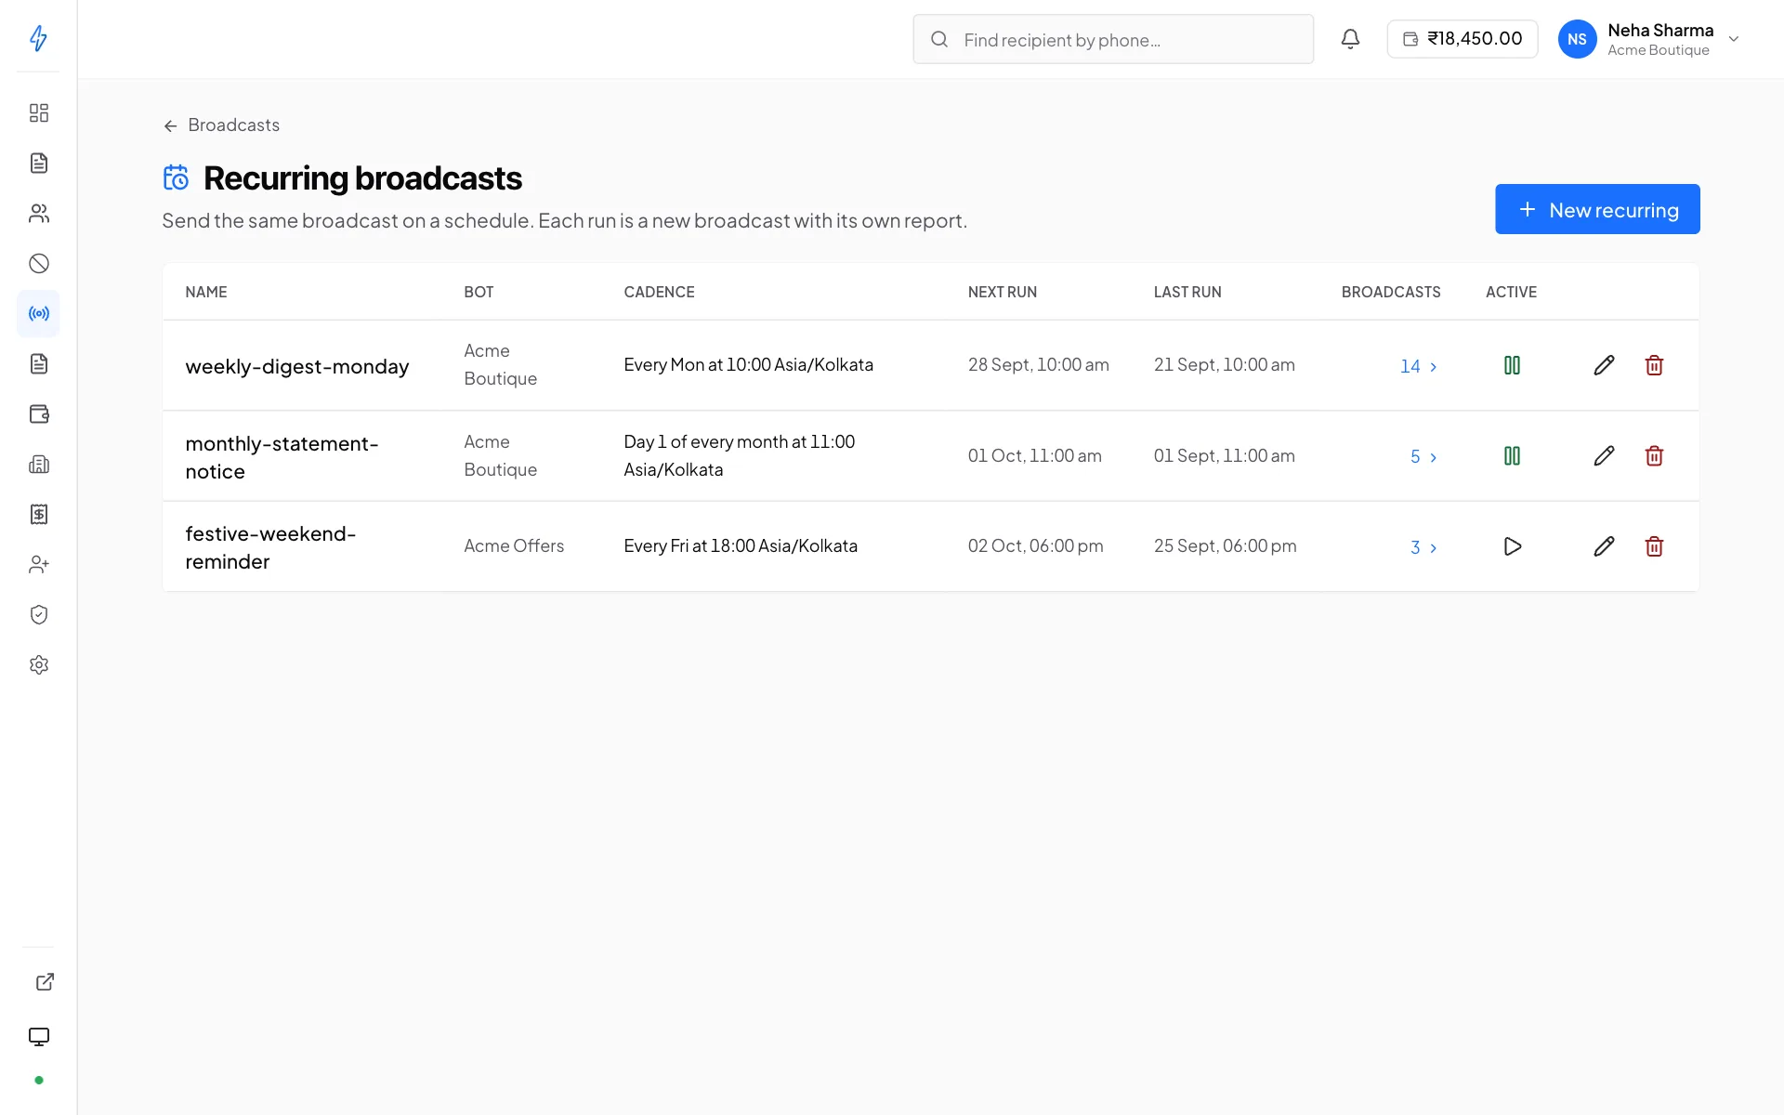
Task: Resume the festive-weekend-reminder broadcast
Action: [1512, 546]
